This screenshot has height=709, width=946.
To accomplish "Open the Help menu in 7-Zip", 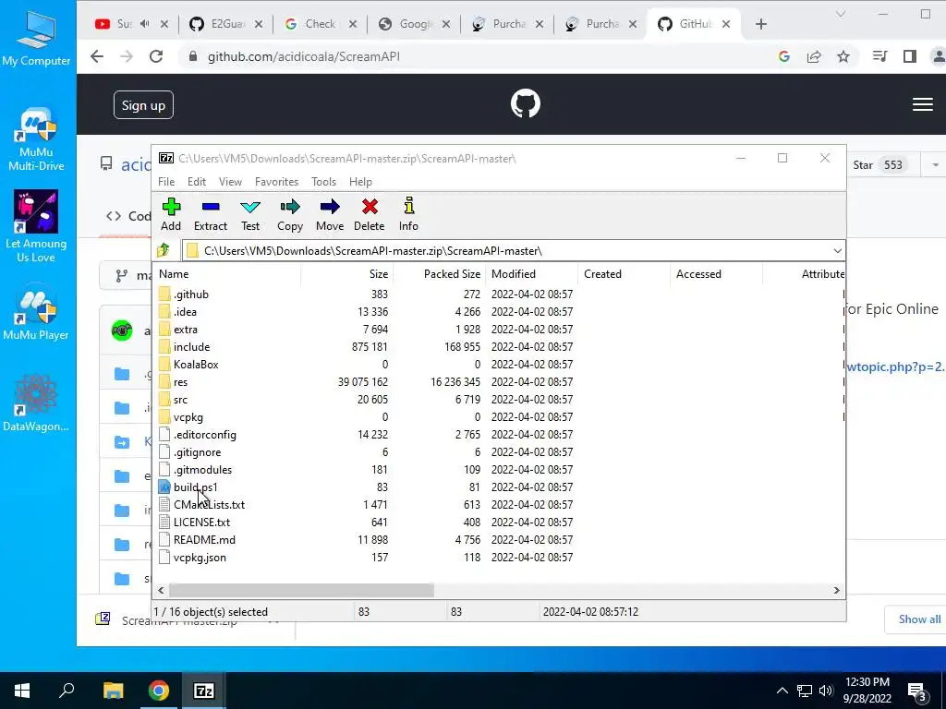I will click(x=361, y=182).
